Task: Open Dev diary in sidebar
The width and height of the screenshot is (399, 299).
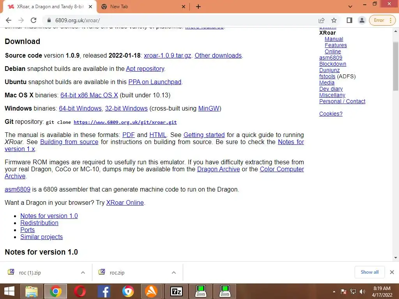Action: [x=331, y=89]
